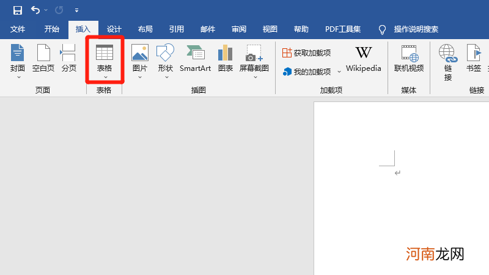Insert a 链接 hyperlink

[x=448, y=62]
